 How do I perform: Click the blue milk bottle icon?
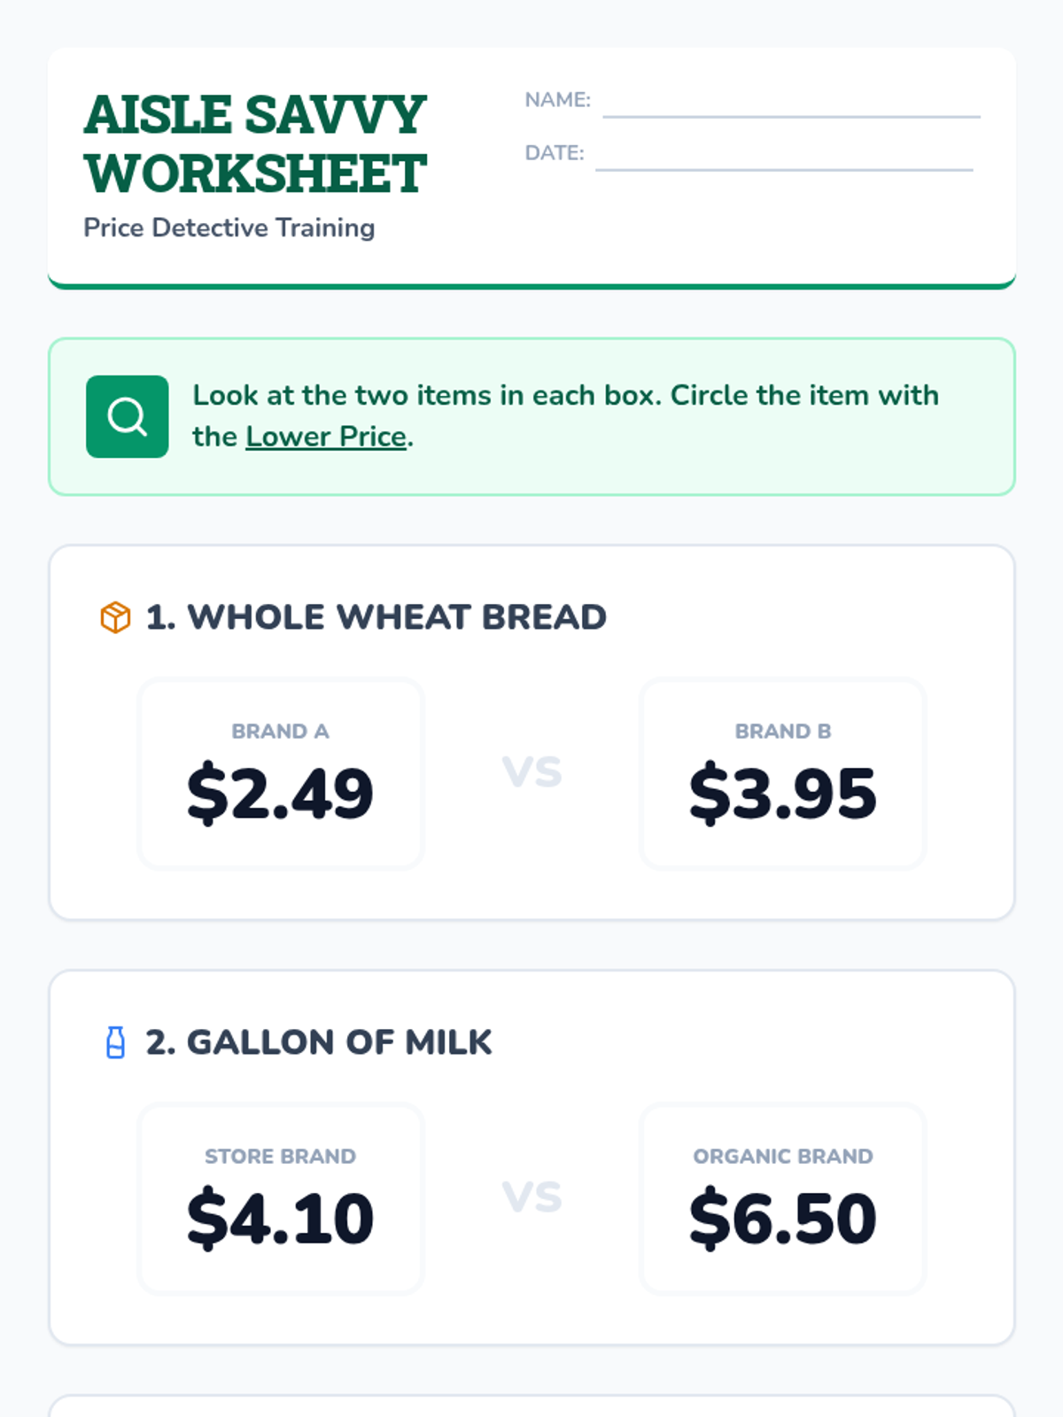pos(115,1042)
